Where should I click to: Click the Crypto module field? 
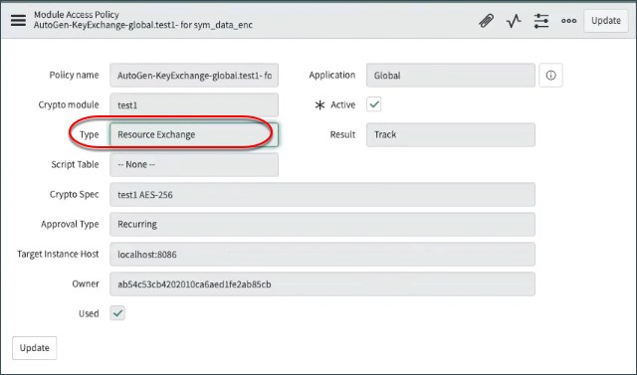point(194,105)
